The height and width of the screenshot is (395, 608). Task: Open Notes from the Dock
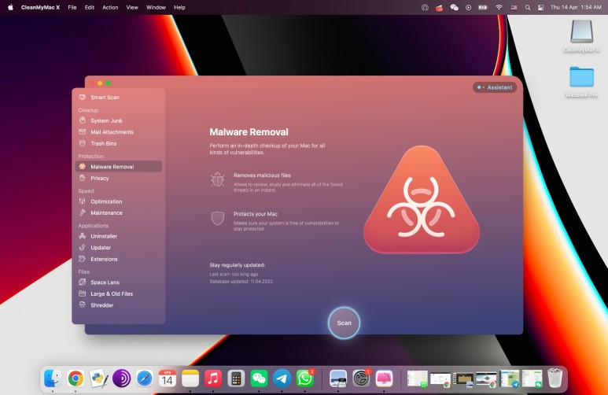point(190,378)
